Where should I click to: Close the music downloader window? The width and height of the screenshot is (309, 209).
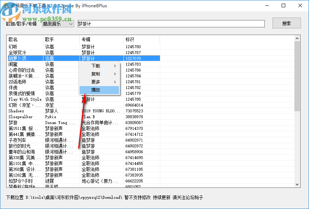pyautogui.click(x=300, y=5)
